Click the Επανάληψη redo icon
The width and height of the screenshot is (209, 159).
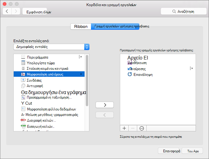[130, 74]
